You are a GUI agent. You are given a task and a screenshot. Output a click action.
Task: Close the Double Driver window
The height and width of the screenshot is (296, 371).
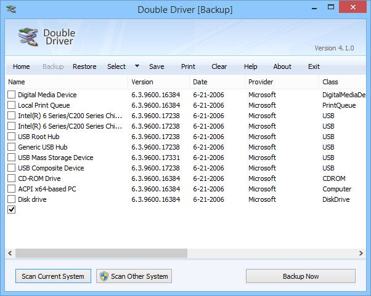[x=353, y=7]
